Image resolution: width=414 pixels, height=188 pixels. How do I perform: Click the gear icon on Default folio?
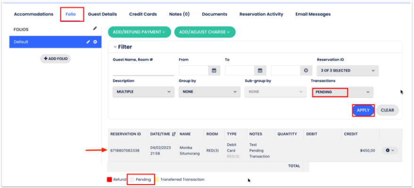95,42
